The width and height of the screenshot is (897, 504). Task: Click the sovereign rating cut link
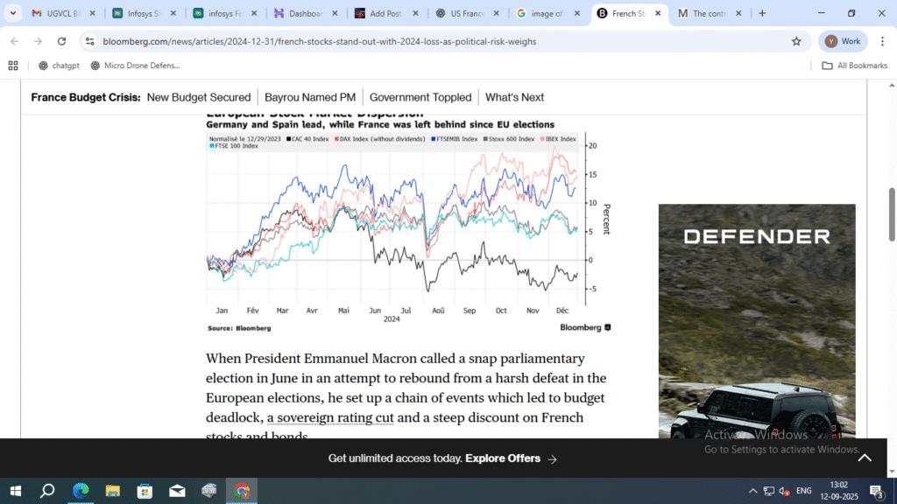coord(331,418)
